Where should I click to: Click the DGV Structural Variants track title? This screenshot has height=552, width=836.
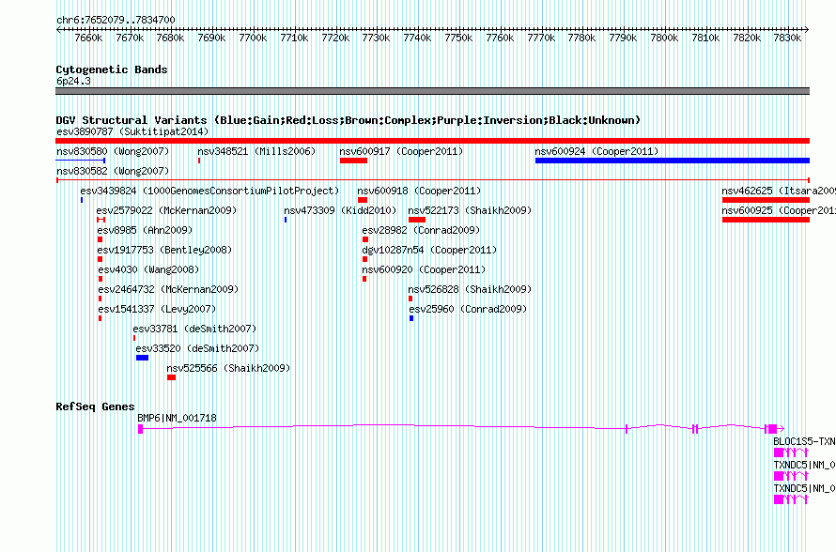click(x=348, y=120)
